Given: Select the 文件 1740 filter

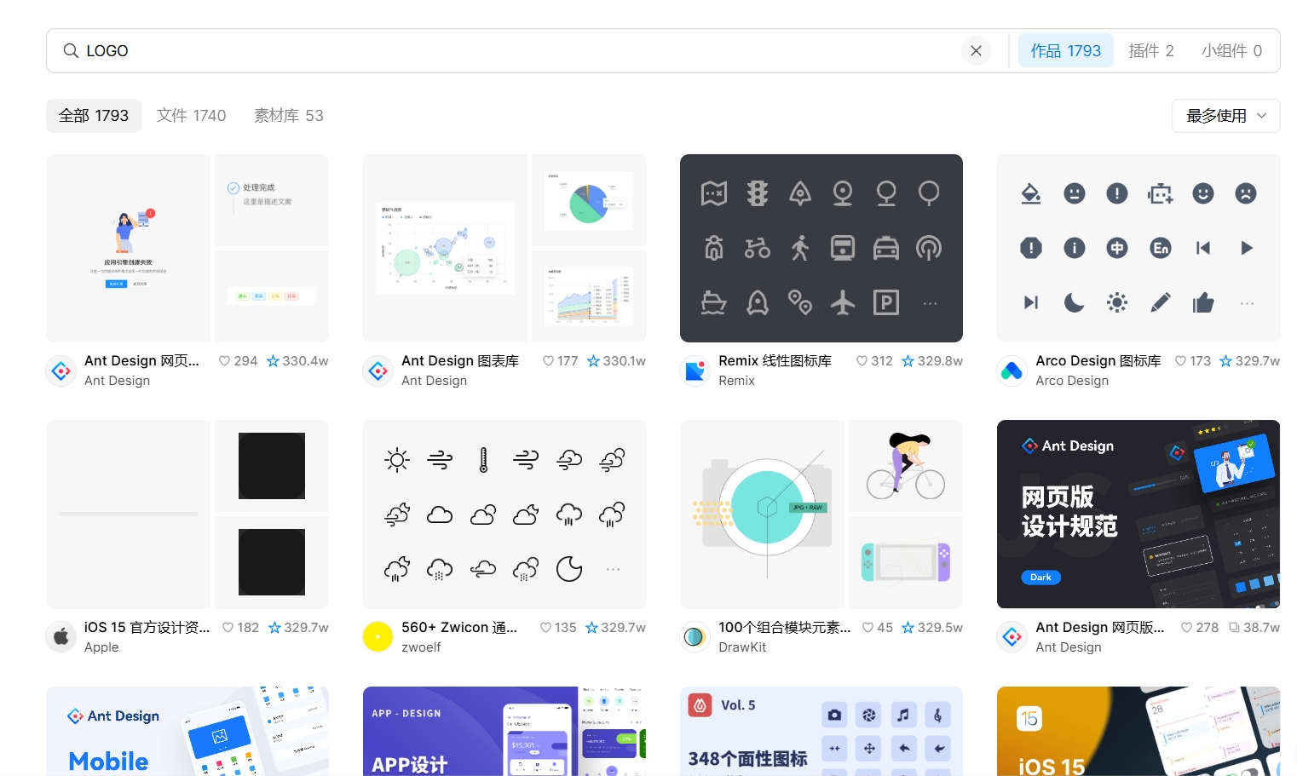Looking at the screenshot, I should tap(191, 116).
